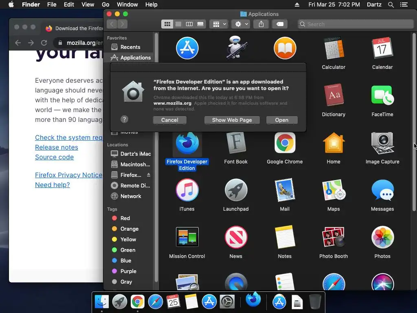The image size is (417, 313).
Task: Click the Source code link in Chrome
Action: [54, 157]
